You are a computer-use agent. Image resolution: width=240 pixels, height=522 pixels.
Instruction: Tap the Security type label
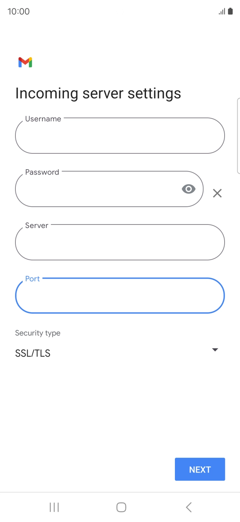pos(37,333)
